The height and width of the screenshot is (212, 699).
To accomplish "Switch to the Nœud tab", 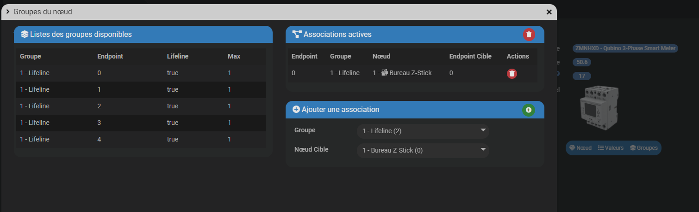I will point(580,148).
